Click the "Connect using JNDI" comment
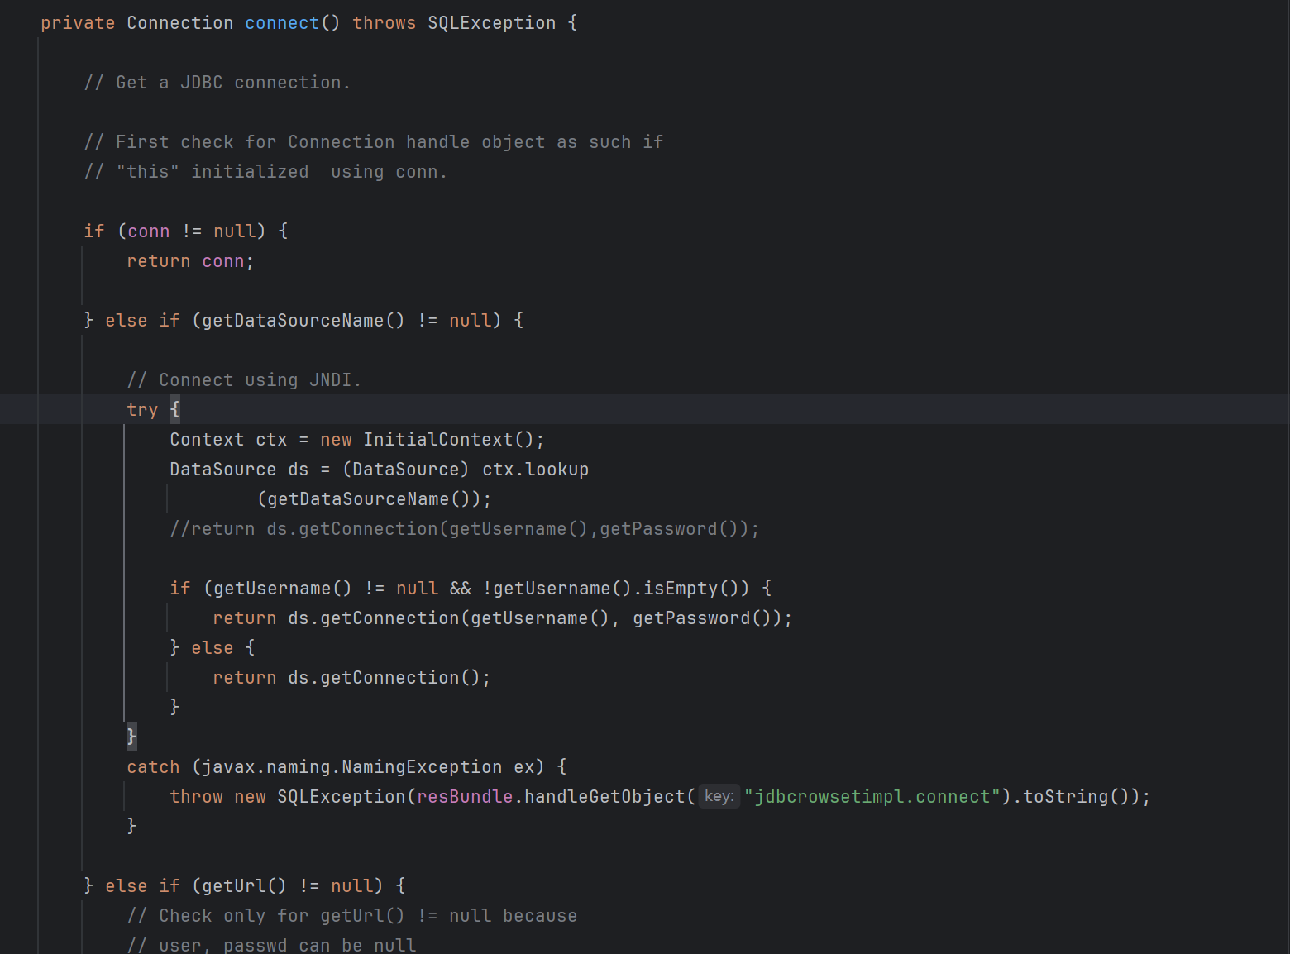The width and height of the screenshot is (1290, 954). click(244, 380)
